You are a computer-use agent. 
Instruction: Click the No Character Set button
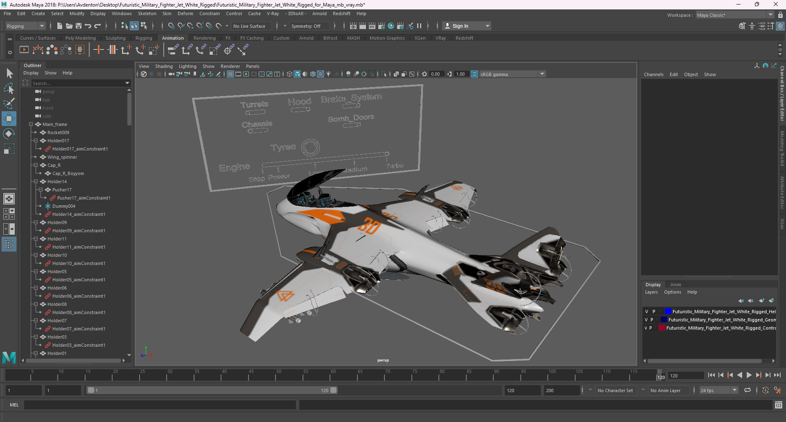coord(615,391)
